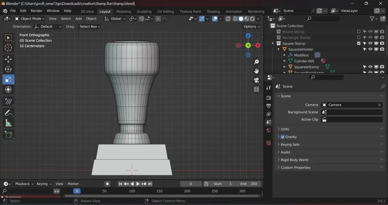Enable the Rectangle Stamp collection checkbox
The height and width of the screenshot is (205, 388).
(x=359, y=38)
